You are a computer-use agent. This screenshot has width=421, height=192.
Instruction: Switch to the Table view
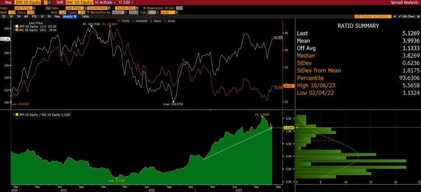tap(85, 17)
